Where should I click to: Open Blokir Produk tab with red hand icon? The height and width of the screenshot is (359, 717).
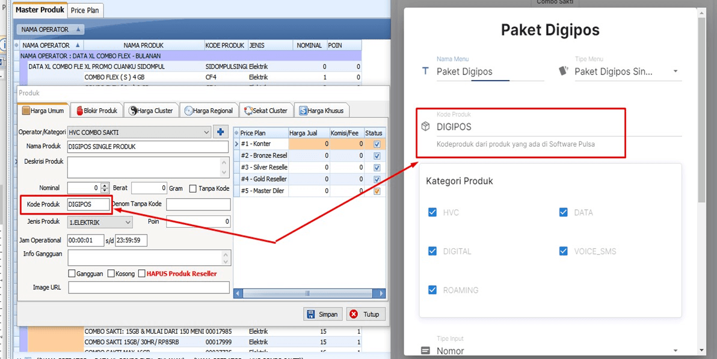(x=96, y=111)
